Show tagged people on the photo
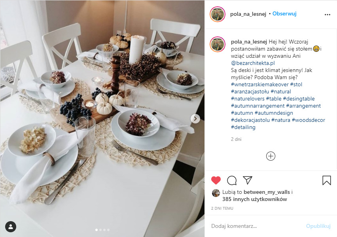 pos(11,227)
